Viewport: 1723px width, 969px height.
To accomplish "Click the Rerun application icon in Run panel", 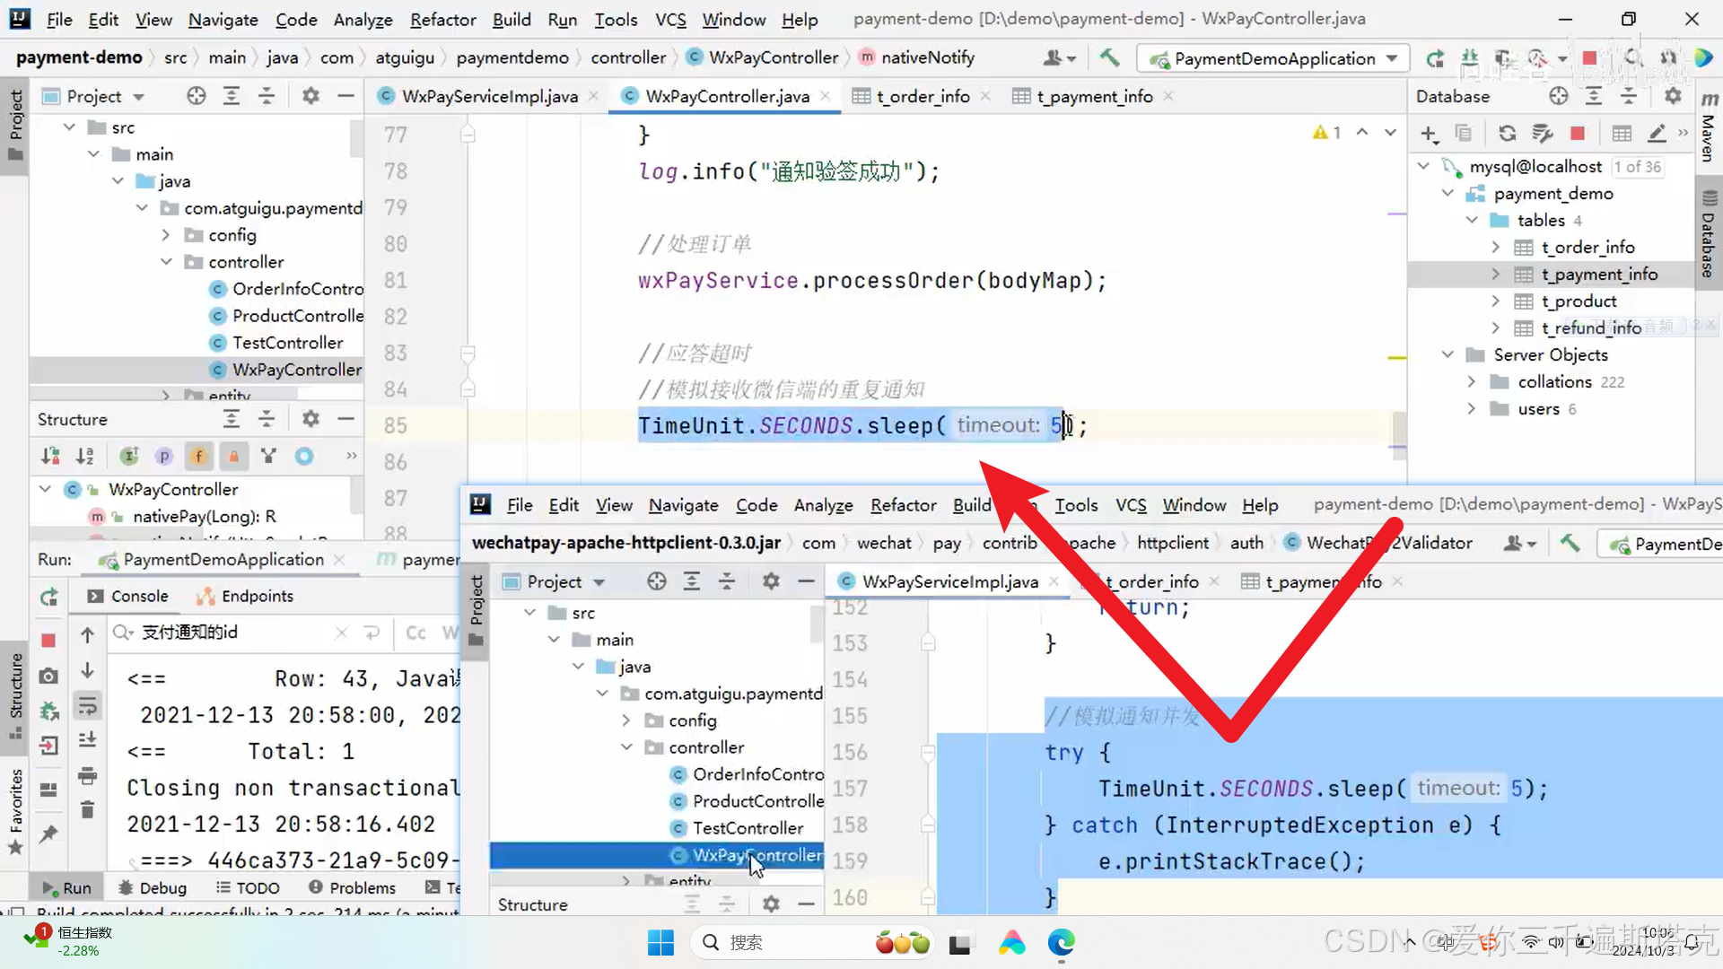I will tap(48, 597).
